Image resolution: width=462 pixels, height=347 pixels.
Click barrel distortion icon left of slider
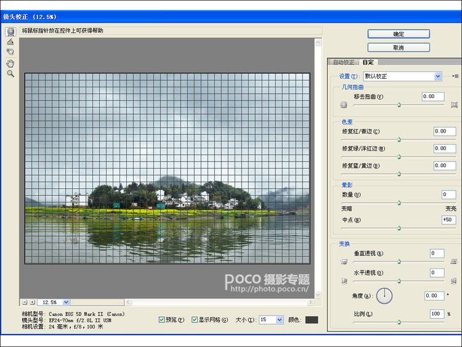(x=344, y=105)
